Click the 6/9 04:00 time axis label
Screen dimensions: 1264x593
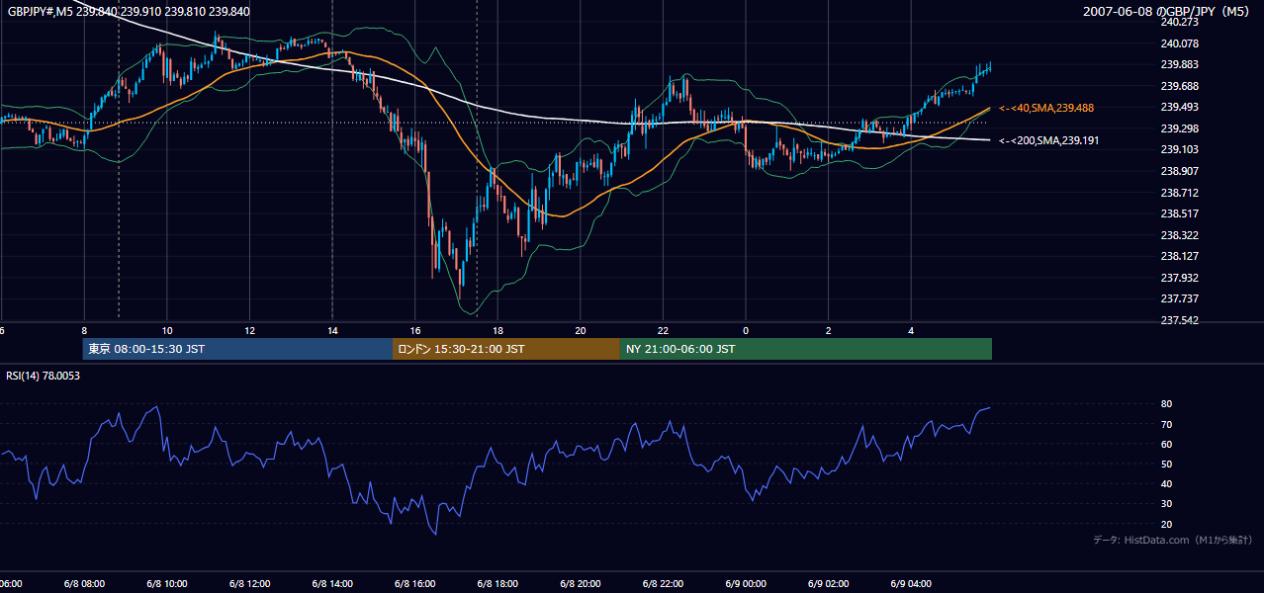click(911, 584)
